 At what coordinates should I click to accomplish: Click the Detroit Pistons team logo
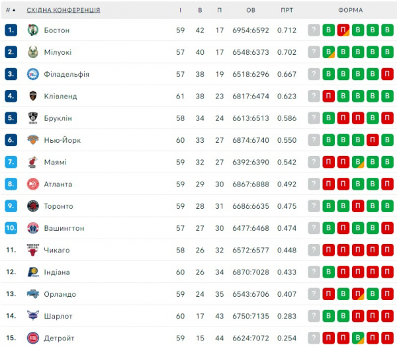[x=33, y=338]
